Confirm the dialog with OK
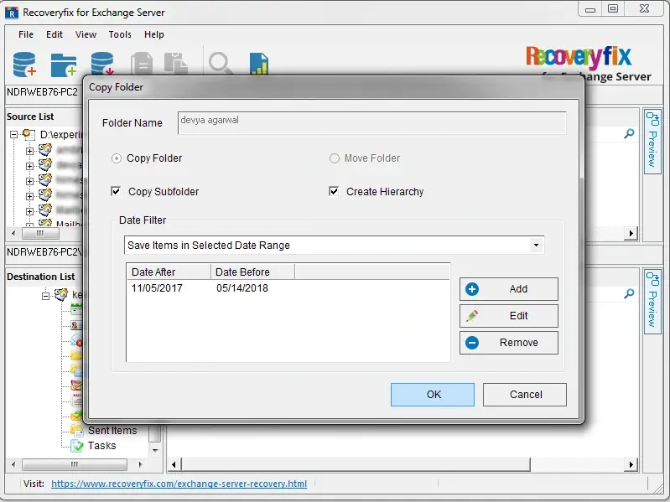670x502 pixels. point(433,395)
